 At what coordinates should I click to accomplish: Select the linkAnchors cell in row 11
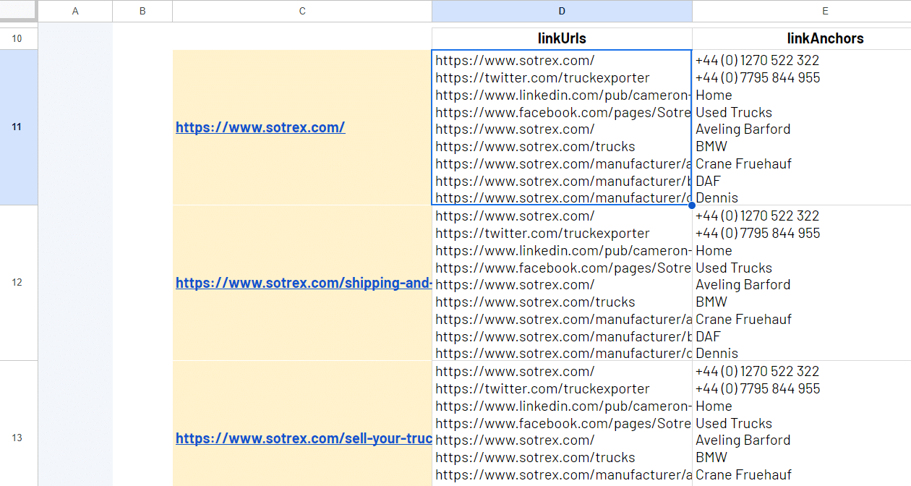pyautogui.click(x=801, y=127)
